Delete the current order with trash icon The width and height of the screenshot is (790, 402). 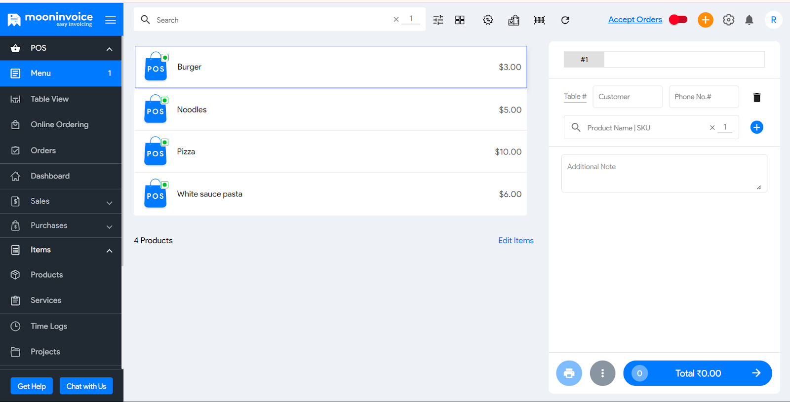(x=756, y=97)
